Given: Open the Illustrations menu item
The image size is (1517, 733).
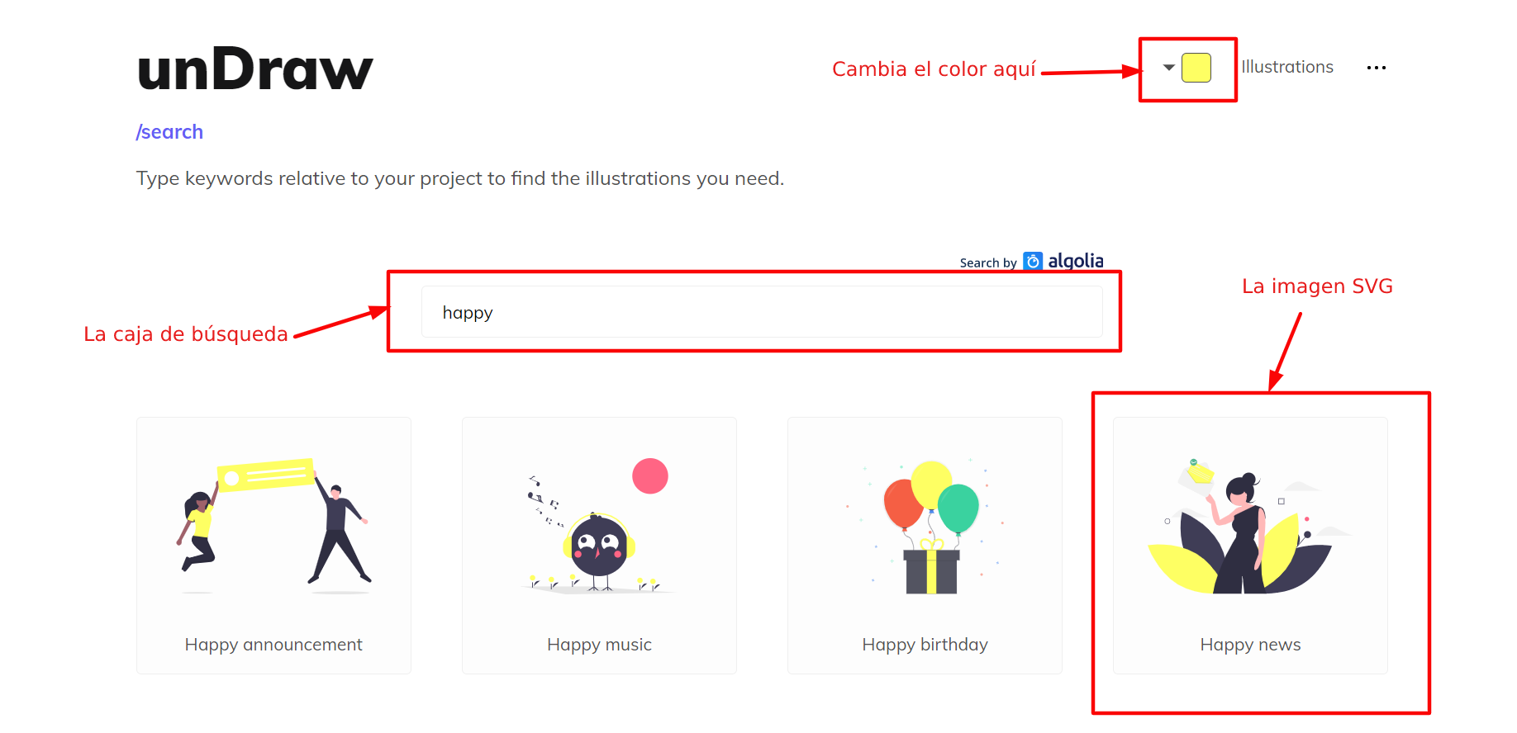Looking at the screenshot, I should (x=1286, y=67).
